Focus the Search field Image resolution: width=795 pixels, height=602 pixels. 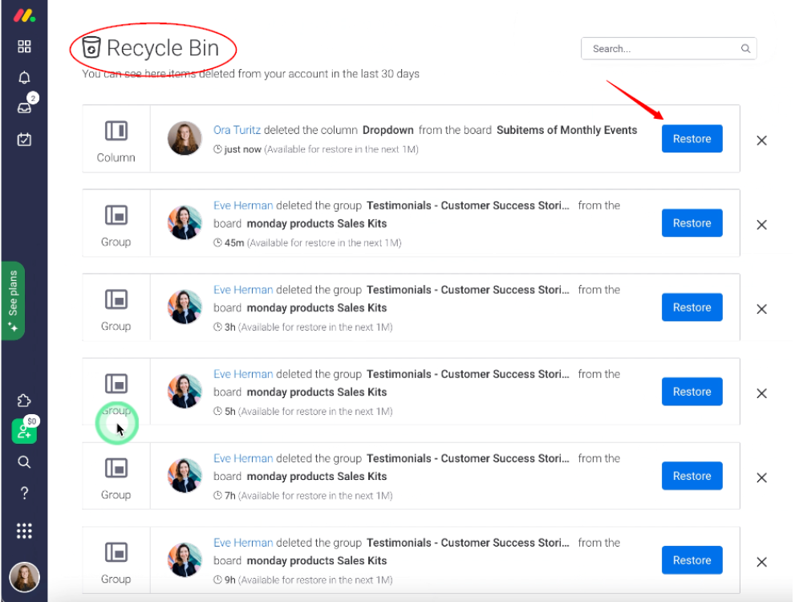[x=669, y=49]
